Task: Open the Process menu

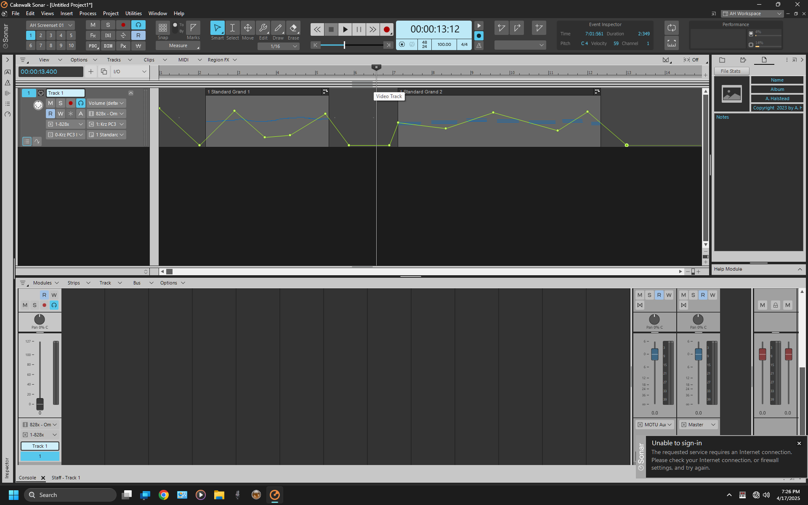Action: 88,13
